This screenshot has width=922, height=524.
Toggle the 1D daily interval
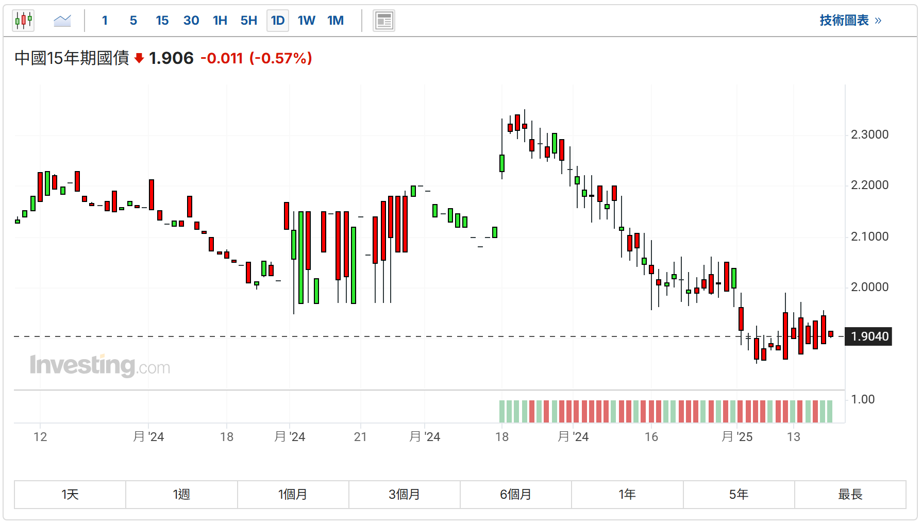point(278,21)
